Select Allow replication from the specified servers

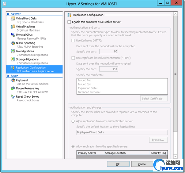[73, 146]
